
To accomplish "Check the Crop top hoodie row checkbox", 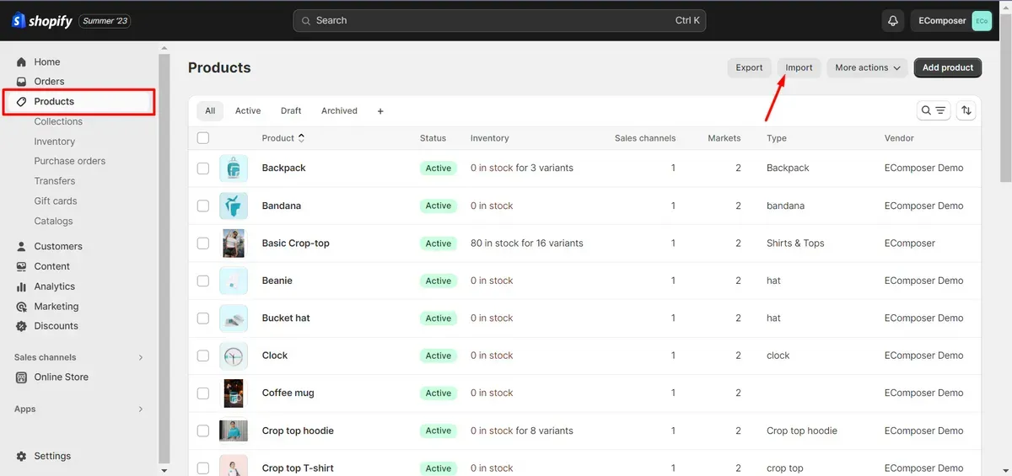I will point(203,431).
